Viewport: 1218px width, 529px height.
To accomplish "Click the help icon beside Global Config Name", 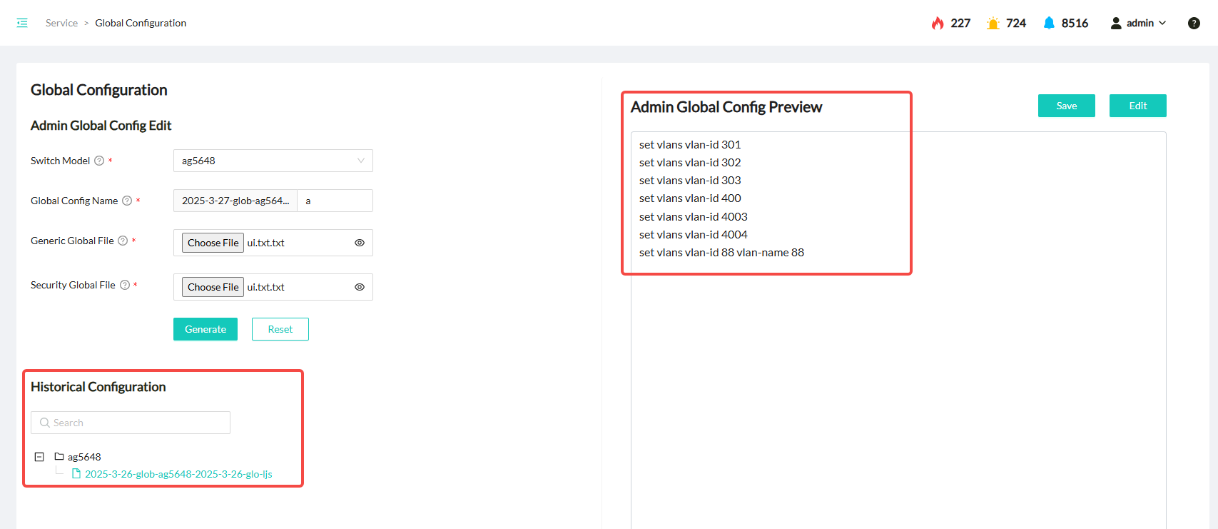I will click(x=127, y=201).
